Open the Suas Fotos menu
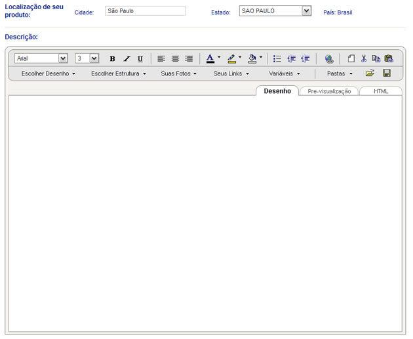The width and height of the screenshot is (413, 339). click(x=178, y=73)
